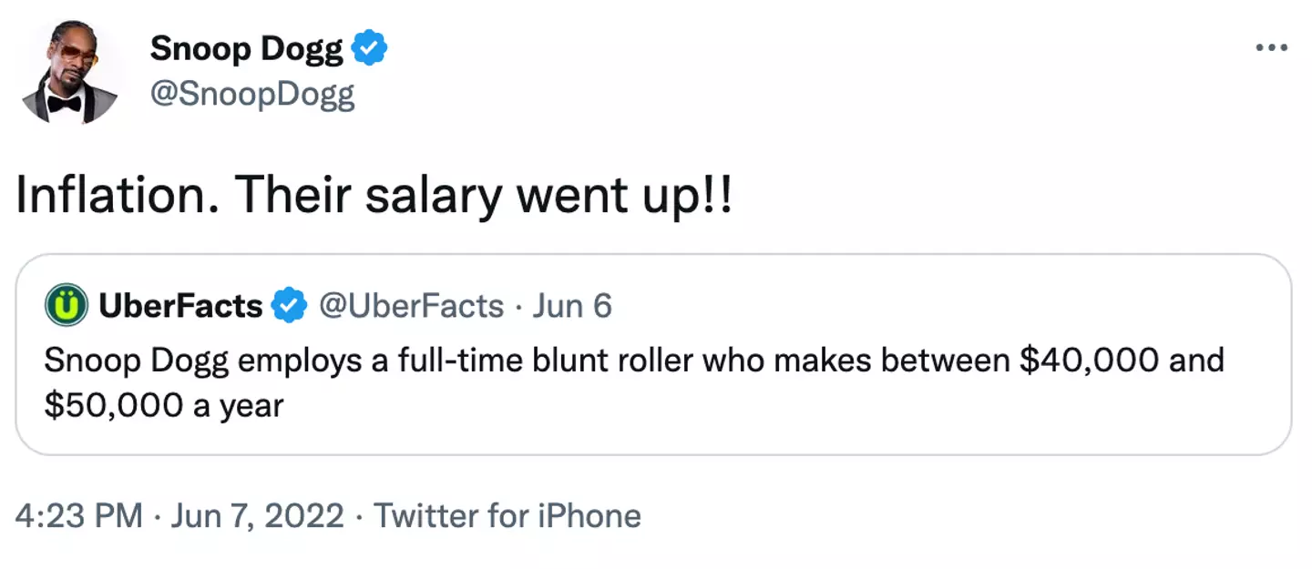
Task: Click the green UberFacts logo avatar
Action: (x=66, y=306)
